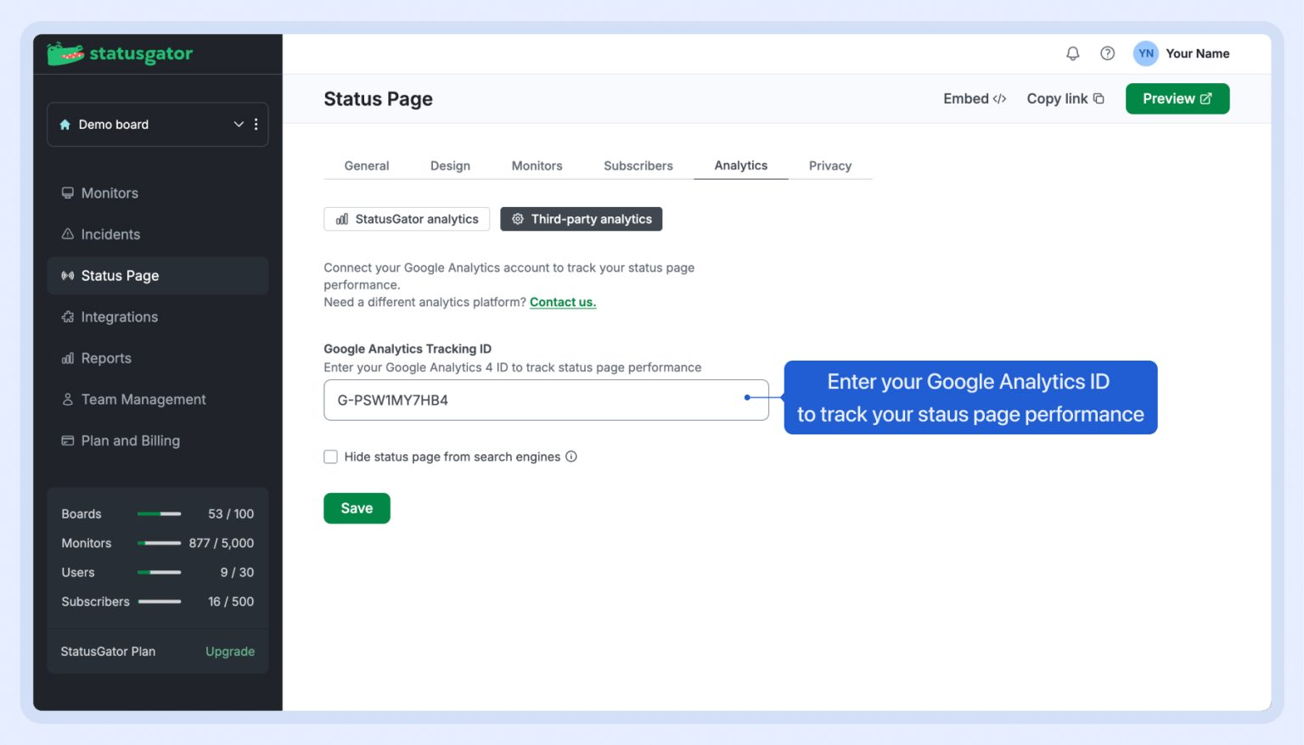
Task: Open Incidents in the sidebar
Action: [158, 234]
